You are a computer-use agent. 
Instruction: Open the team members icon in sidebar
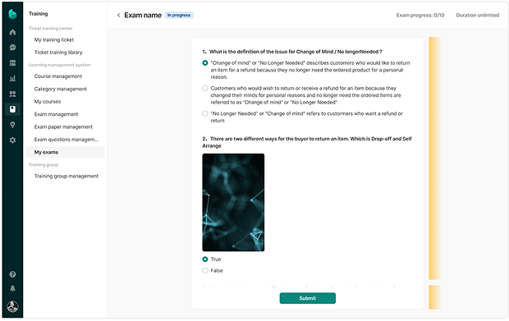pos(12,94)
